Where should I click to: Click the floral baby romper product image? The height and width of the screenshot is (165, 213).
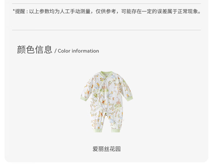[107, 102]
